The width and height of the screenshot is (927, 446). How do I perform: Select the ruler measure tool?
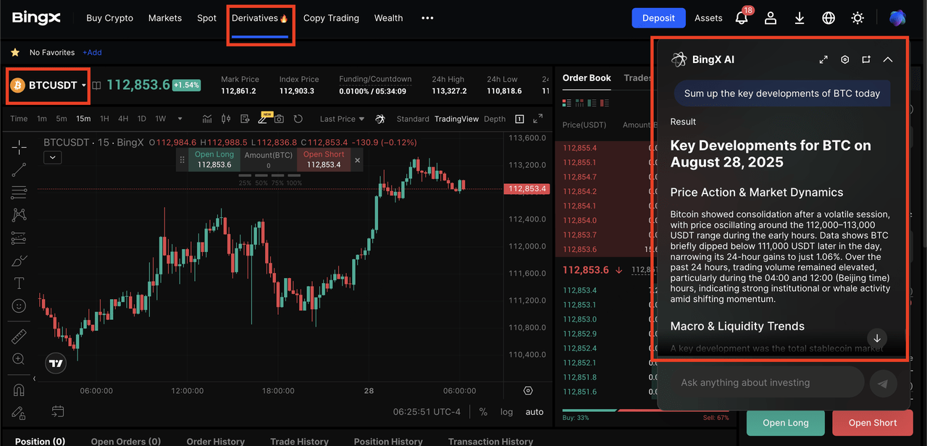click(x=19, y=337)
